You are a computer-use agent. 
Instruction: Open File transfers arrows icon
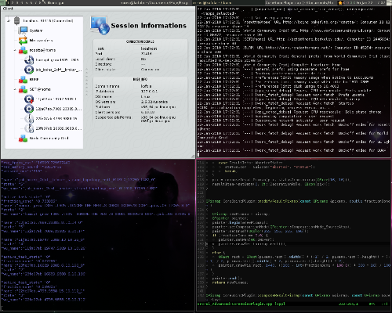coord(23,41)
